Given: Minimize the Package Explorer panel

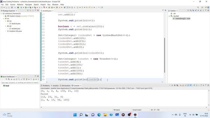Looking at the screenshot, I should click(35, 10).
